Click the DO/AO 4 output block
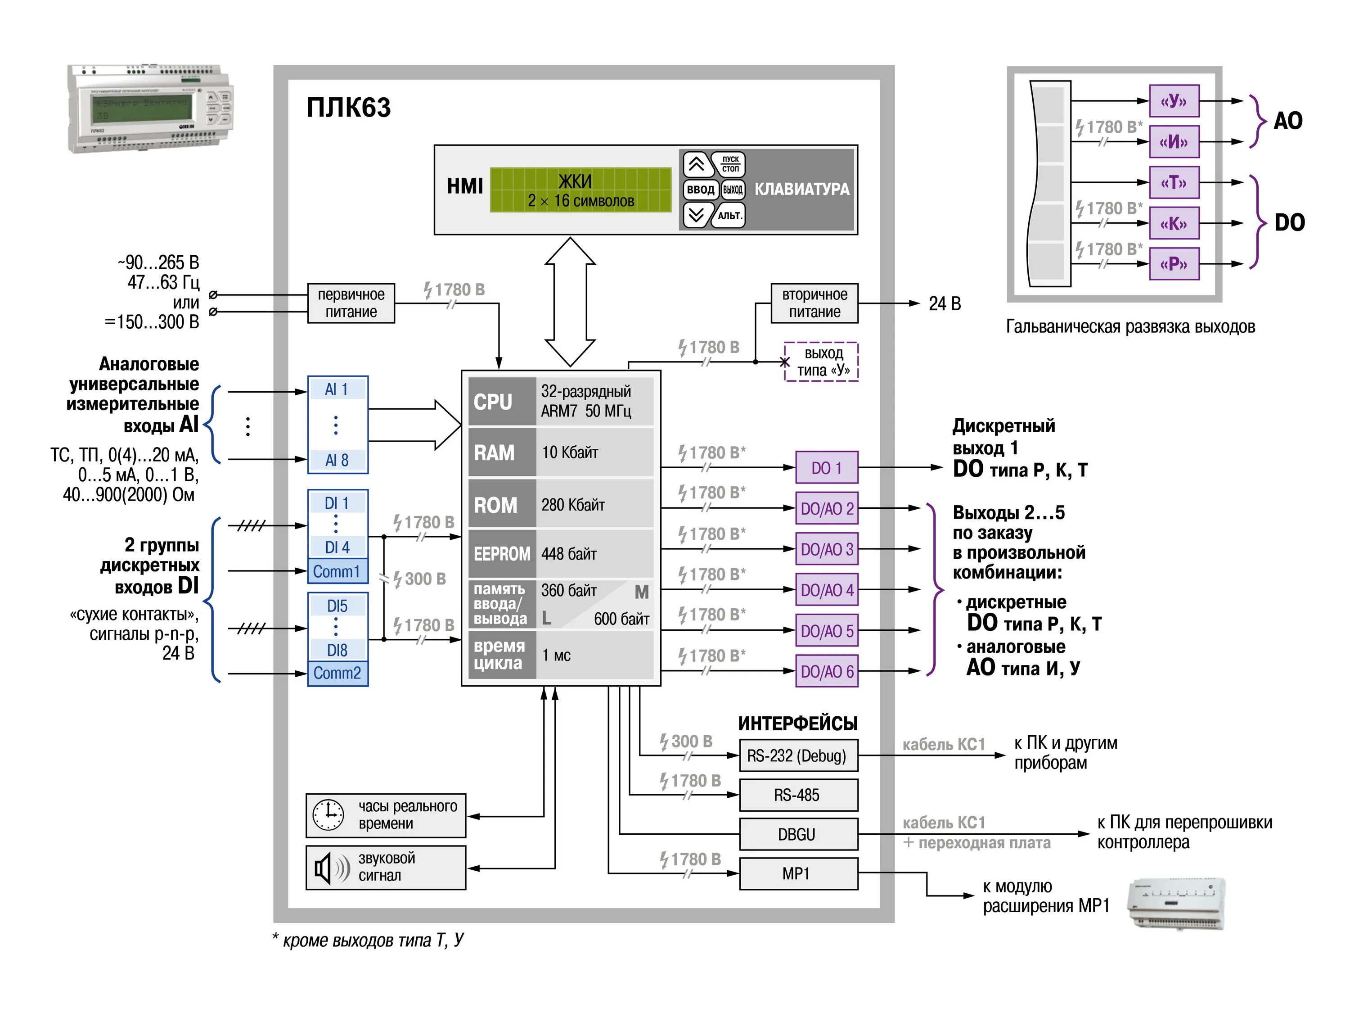The image size is (1350, 1013). point(826,590)
